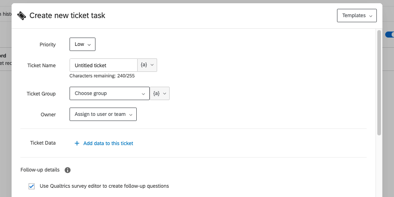Click the Follow-up details label
Viewport: 394px width, 197px height.
click(x=40, y=170)
